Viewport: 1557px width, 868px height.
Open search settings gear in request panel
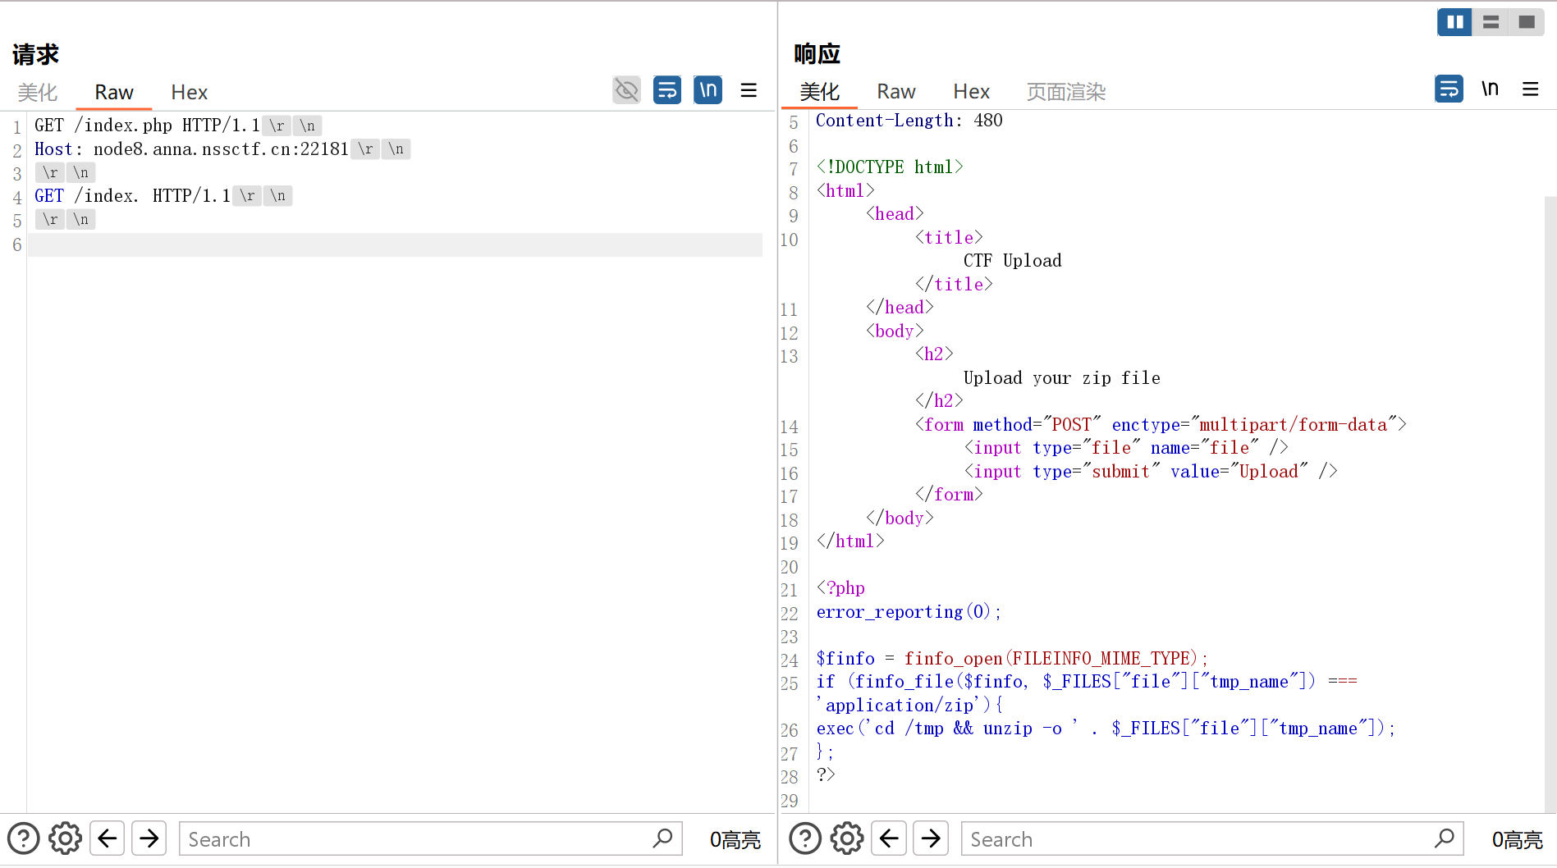[x=65, y=838]
